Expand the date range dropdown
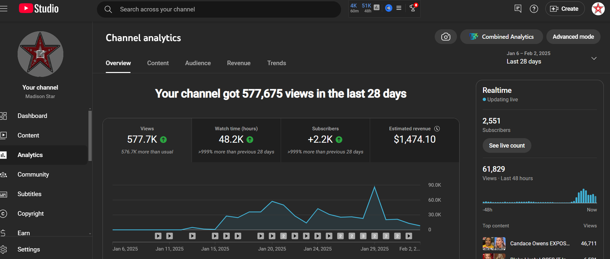This screenshot has width=610, height=259. (x=594, y=58)
